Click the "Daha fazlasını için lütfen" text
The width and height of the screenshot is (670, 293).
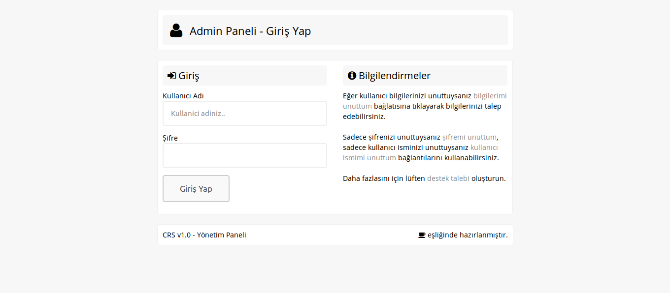point(384,178)
